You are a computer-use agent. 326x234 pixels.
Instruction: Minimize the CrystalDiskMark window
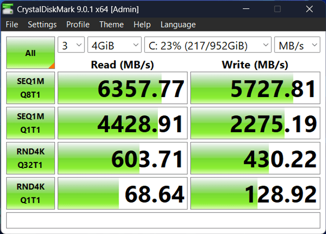(x=246, y=9)
